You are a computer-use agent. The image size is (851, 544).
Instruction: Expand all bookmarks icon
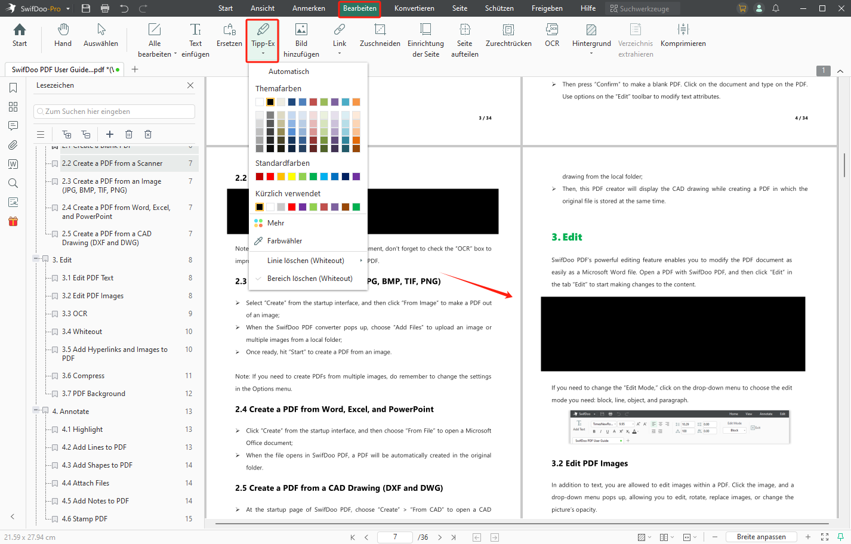click(67, 134)
